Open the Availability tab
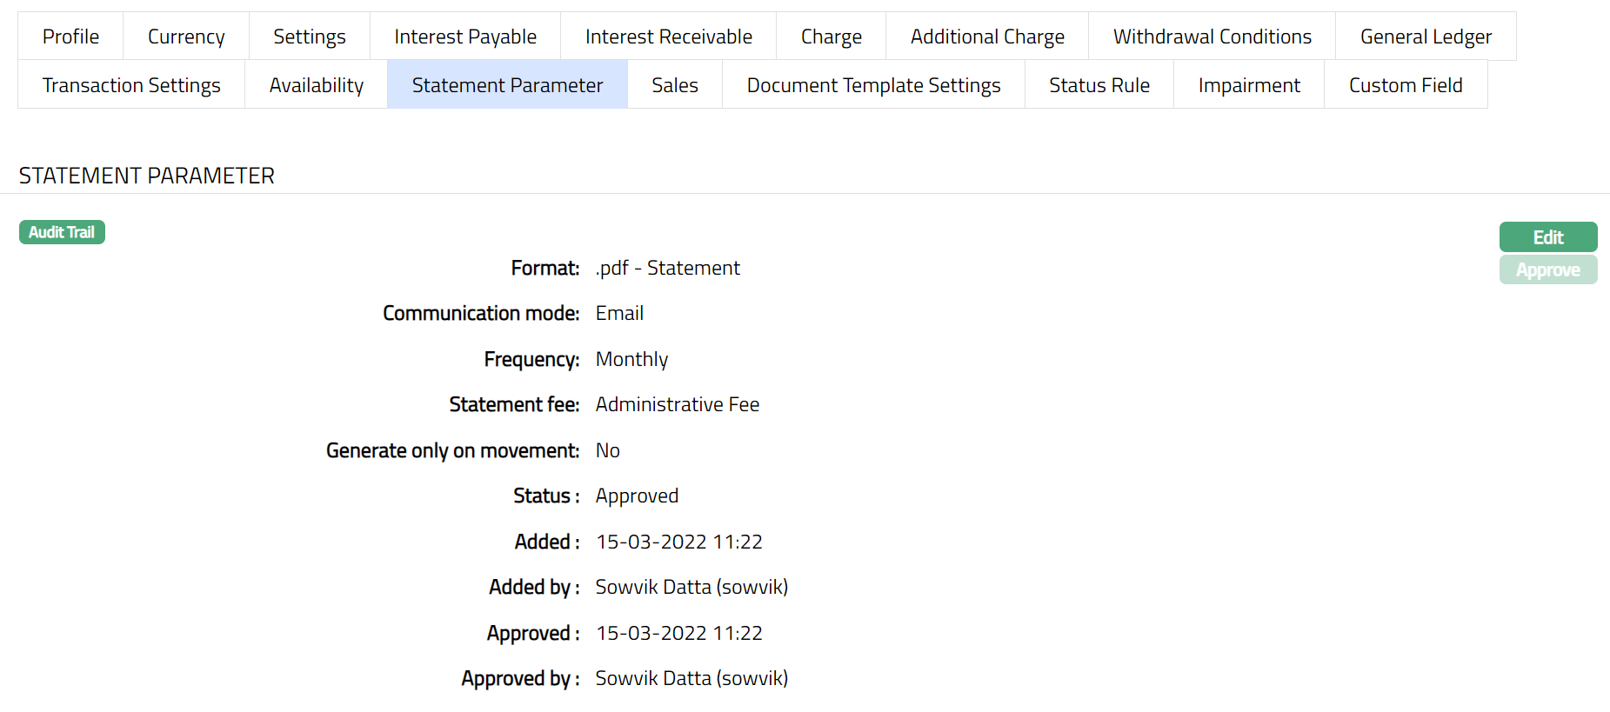Viewport: 1610px width, 712px height. [316, 85]
